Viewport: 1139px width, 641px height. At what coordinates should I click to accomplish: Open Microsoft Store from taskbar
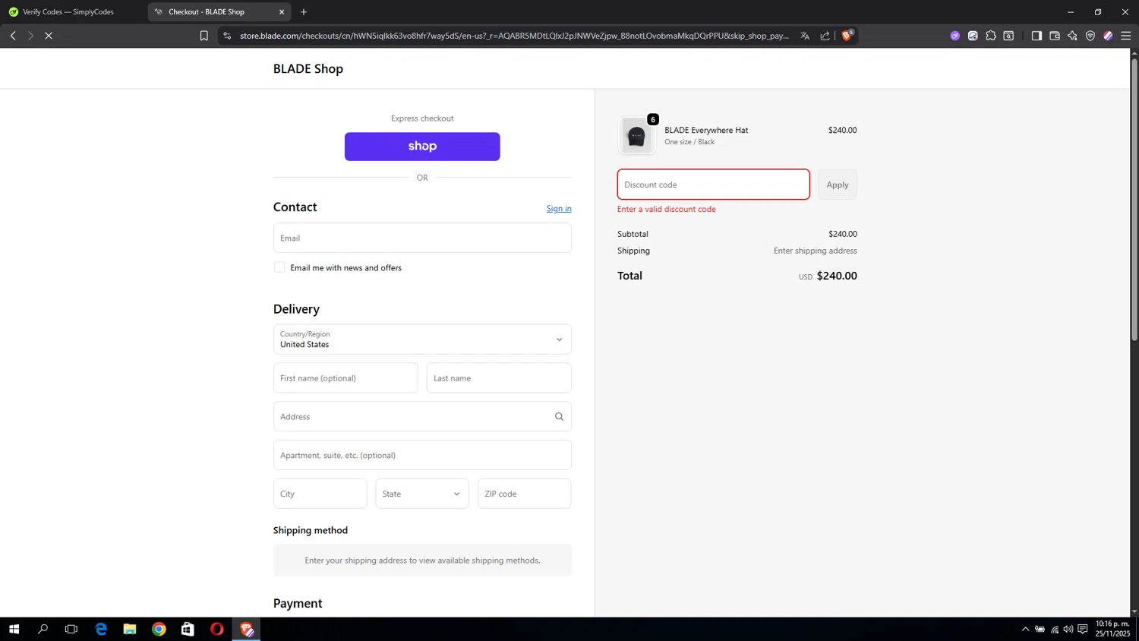click(x=188, y=629)
